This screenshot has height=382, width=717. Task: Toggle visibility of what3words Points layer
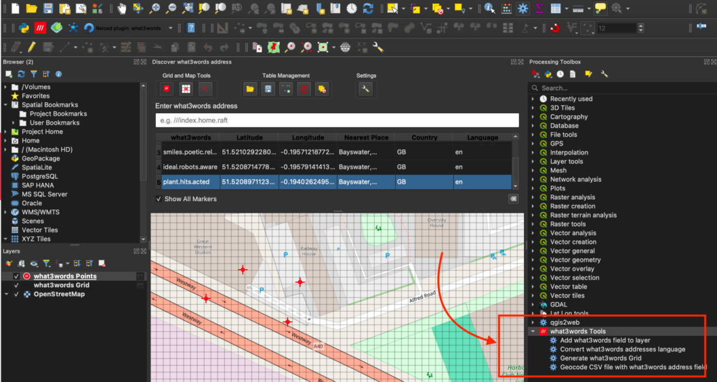tap(16, 276)
